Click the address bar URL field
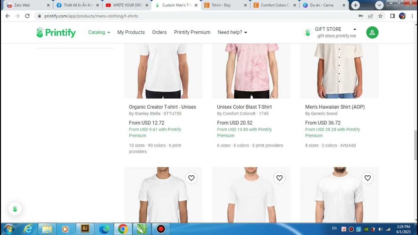The width and height of the screenshot is (418, 235). click(x=196, y=16)
